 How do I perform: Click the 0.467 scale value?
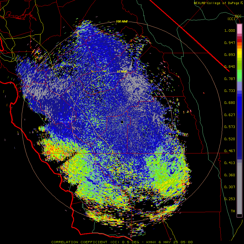pos(230,151)
